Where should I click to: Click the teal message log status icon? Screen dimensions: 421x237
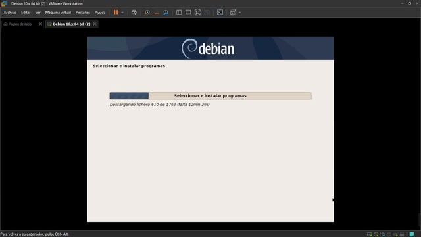[412, 234]
